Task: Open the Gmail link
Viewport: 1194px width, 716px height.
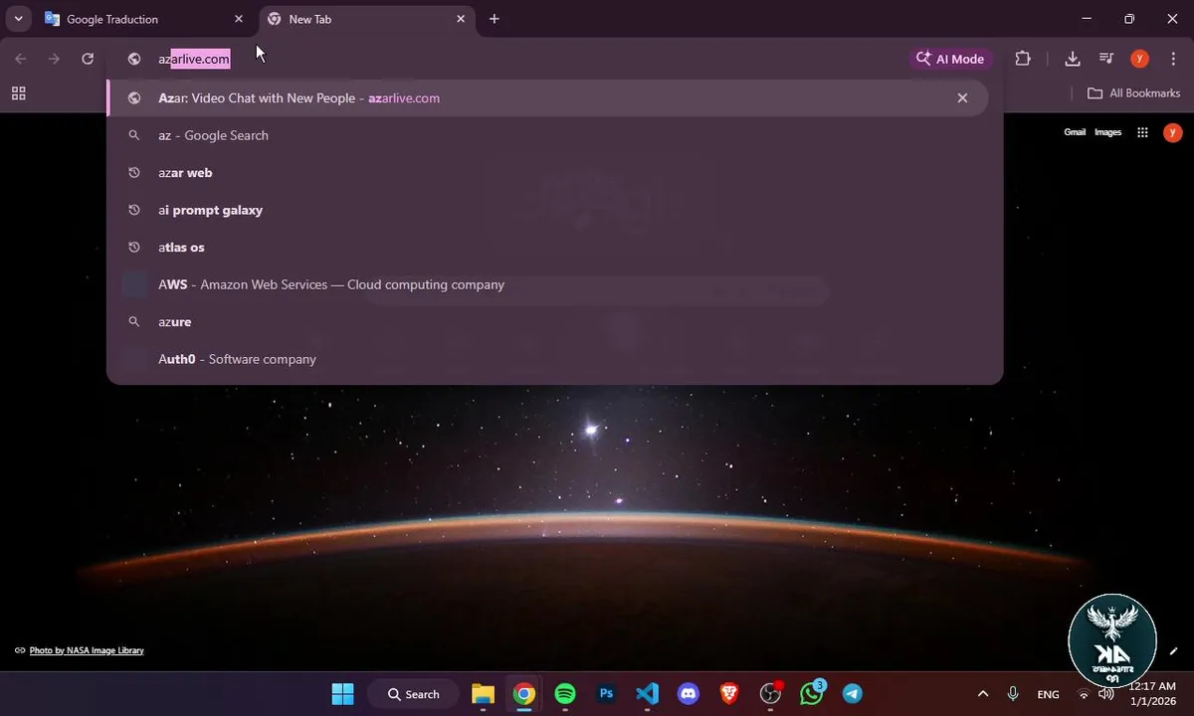Action: (1075, 132)
